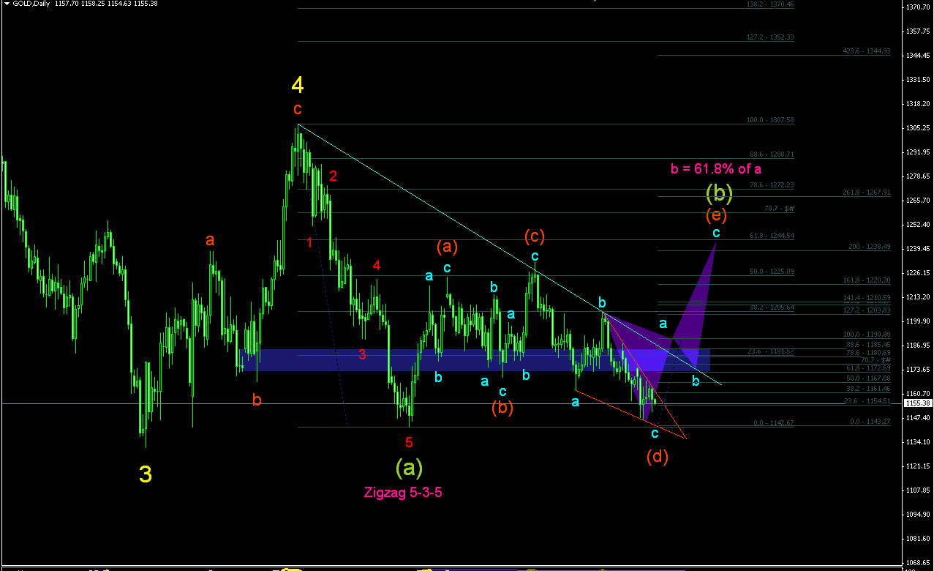Viewport: 934px width, 571px height.
Task: Select the orange "(b)" wave label
Action: click(502, 408)
